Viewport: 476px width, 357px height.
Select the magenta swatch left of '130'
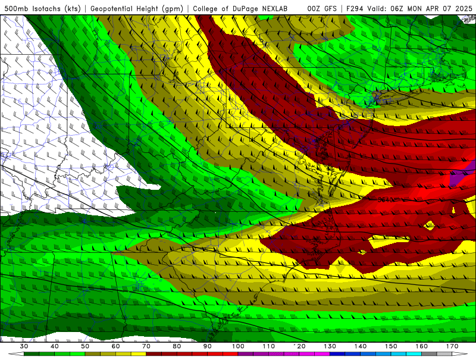pos(322,353)
